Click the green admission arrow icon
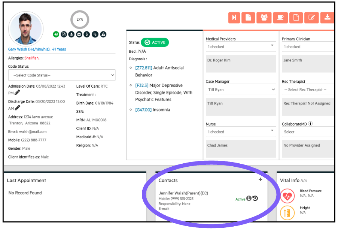 56,34
